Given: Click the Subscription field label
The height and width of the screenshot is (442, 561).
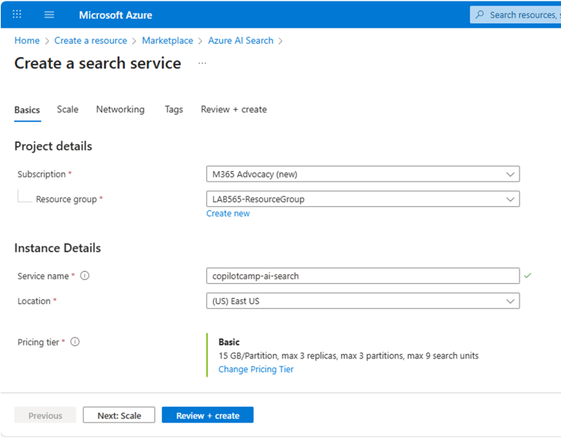Looking at the screenshot, I should [x=41, y=174].
